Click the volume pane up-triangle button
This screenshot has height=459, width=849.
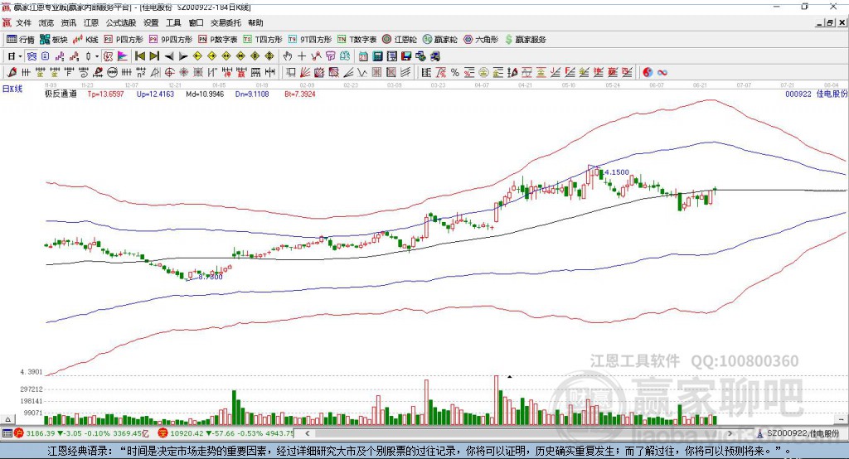7,419
